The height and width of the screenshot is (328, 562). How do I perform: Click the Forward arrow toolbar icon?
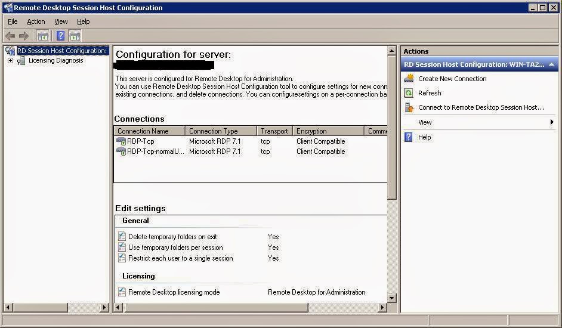24,36
